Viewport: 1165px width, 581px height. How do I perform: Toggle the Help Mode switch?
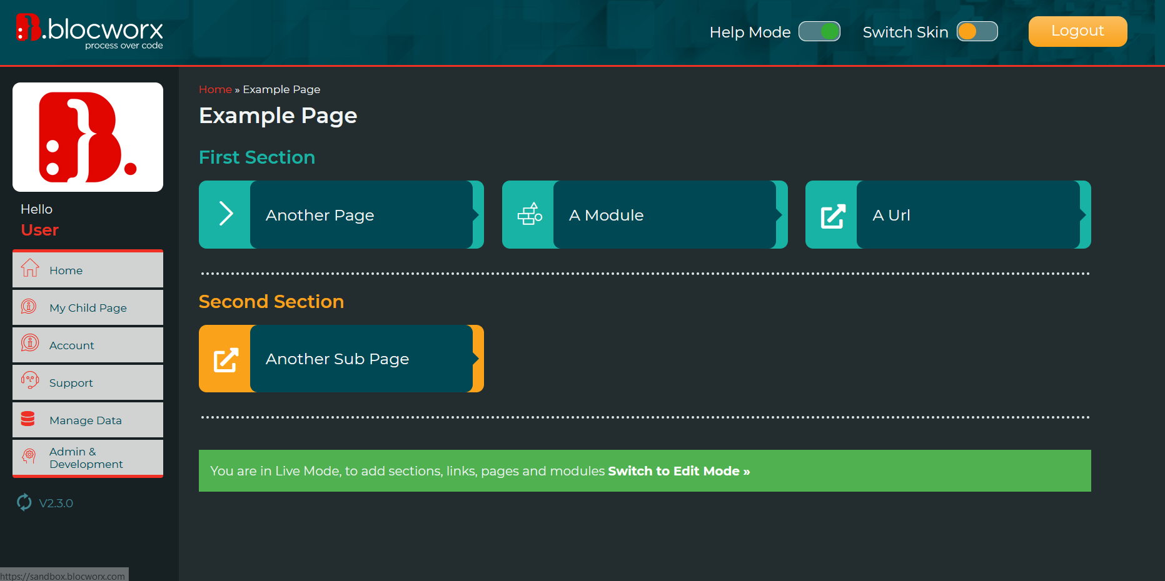click(819, 31)
